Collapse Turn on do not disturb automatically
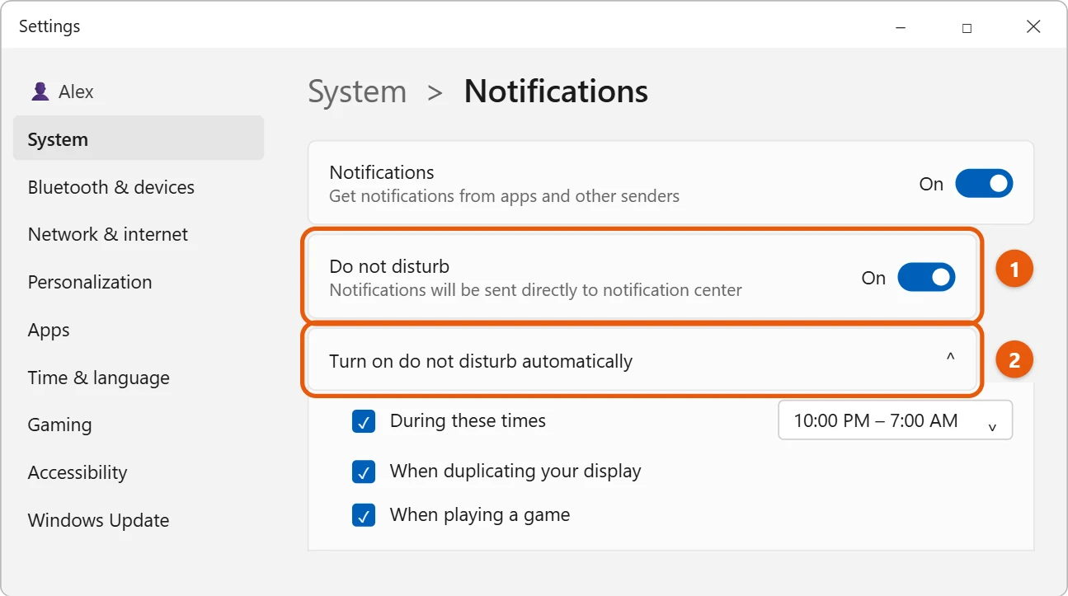The image size is (1068, 596). 643,361
